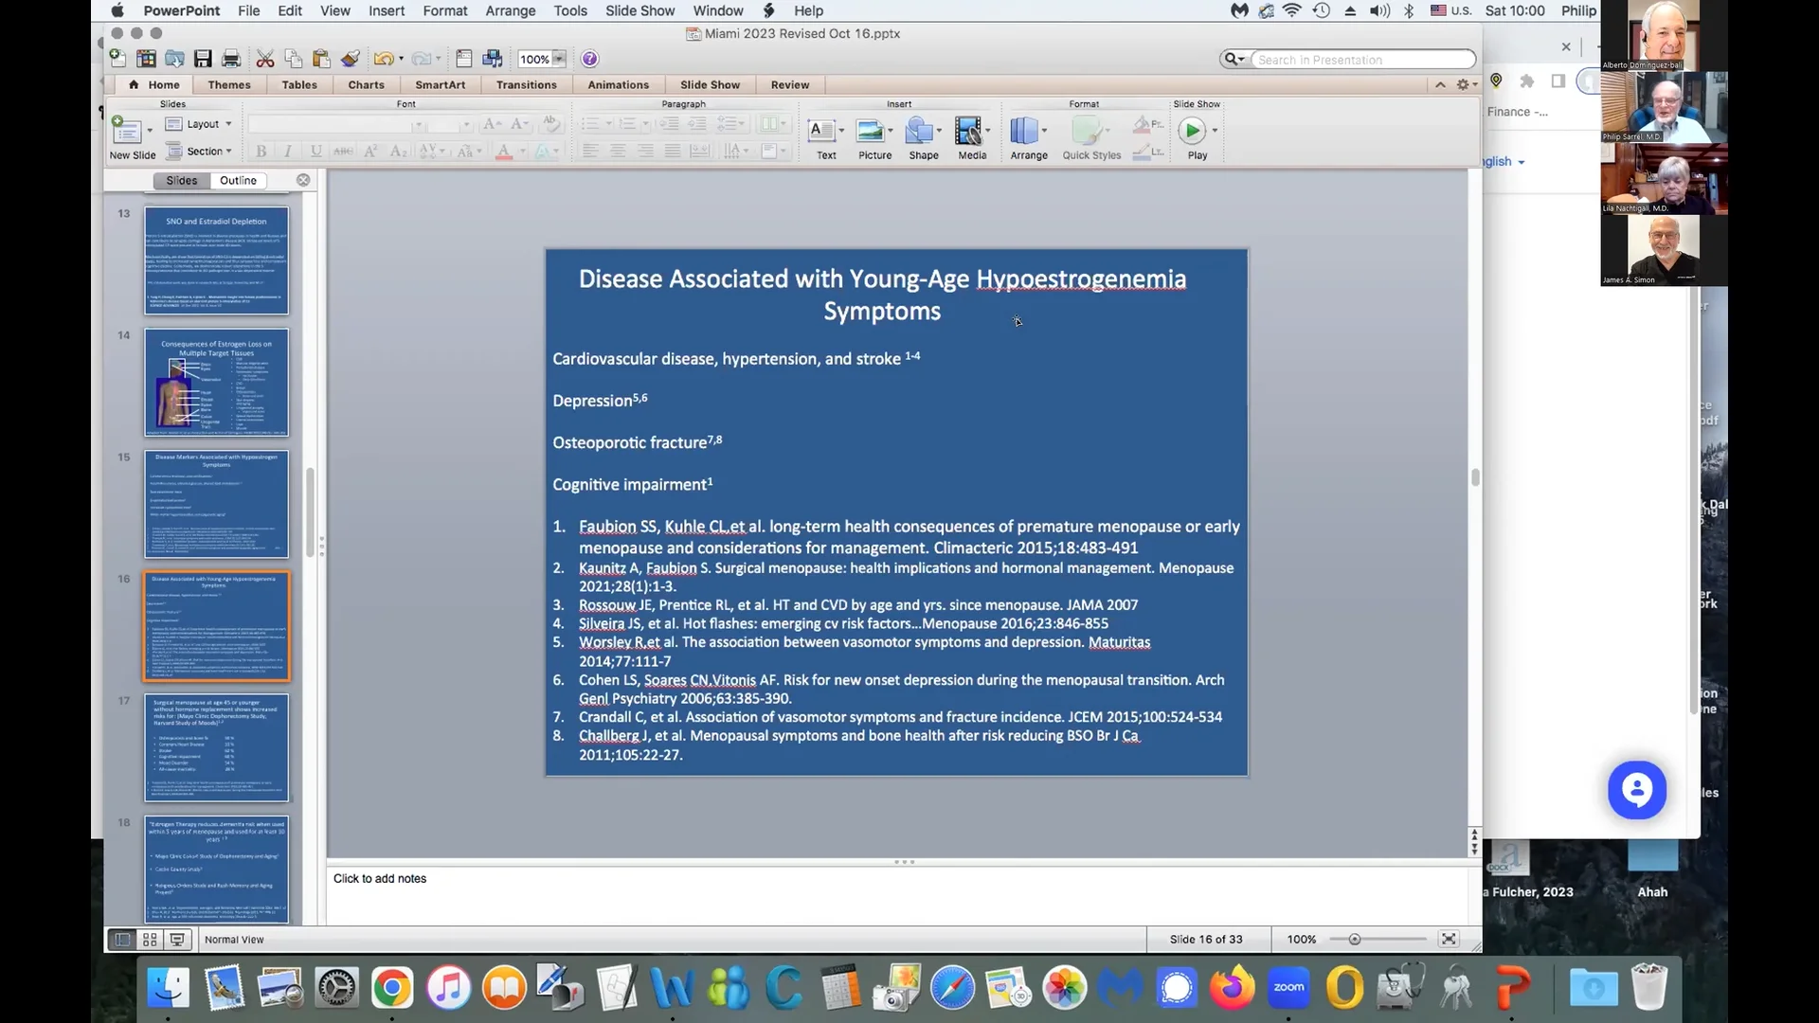Screen dimensions: 1819x1023
Task: Close the slides pane with X
Action: tap(303, 180)
